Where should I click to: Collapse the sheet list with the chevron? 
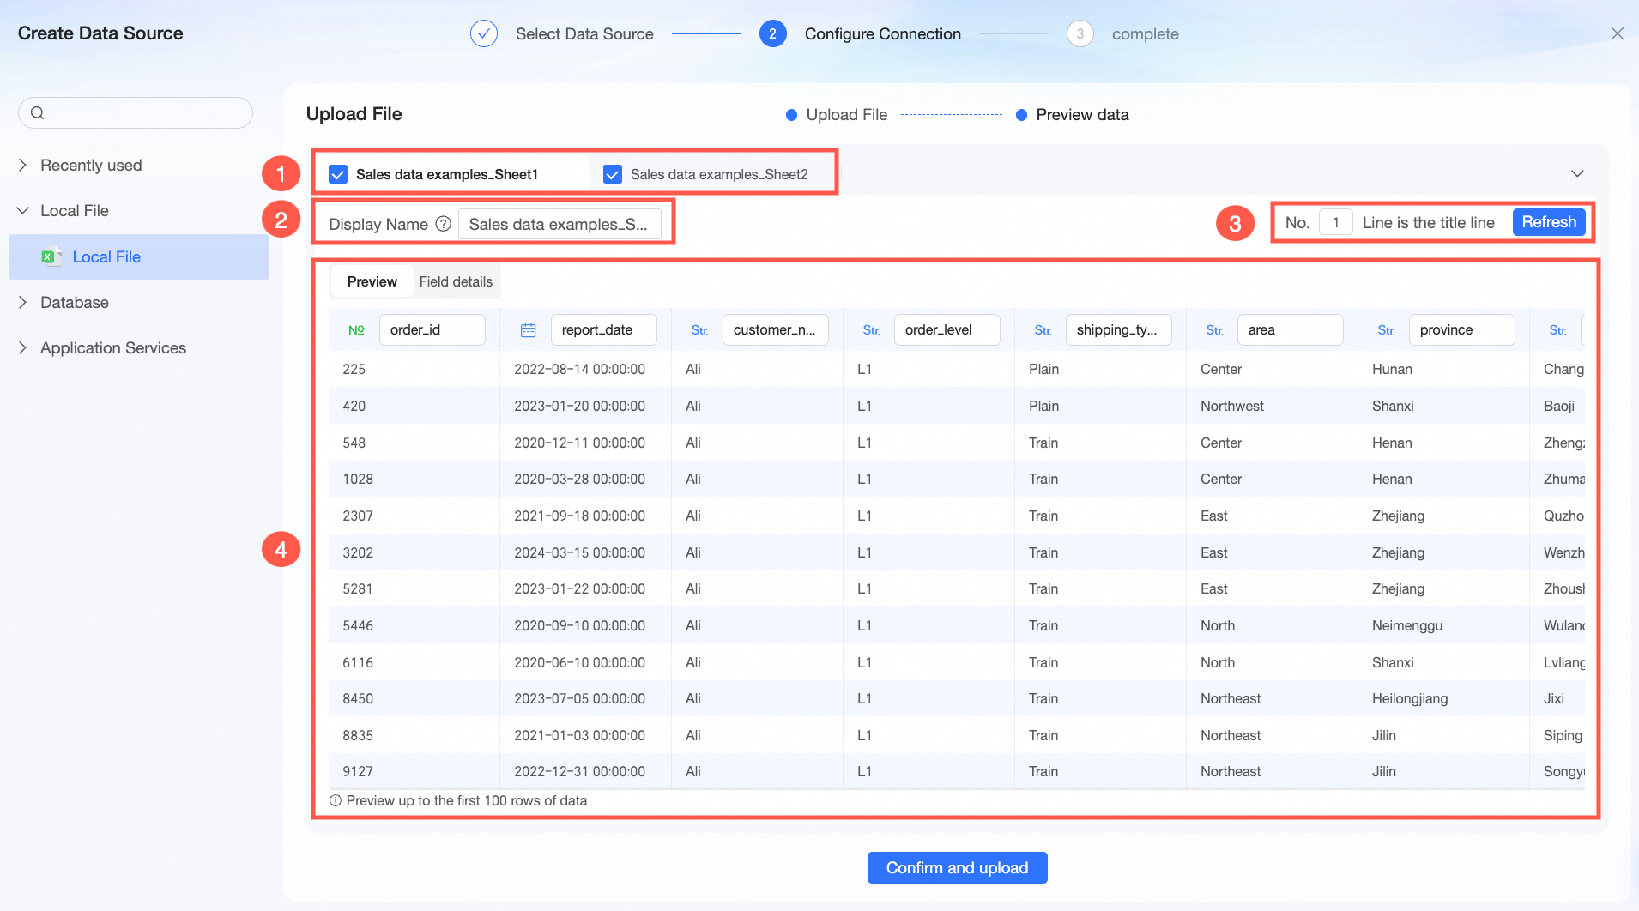pos(1577,173)
